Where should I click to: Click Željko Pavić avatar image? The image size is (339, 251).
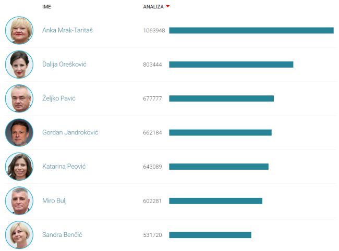tap(19, 98)
